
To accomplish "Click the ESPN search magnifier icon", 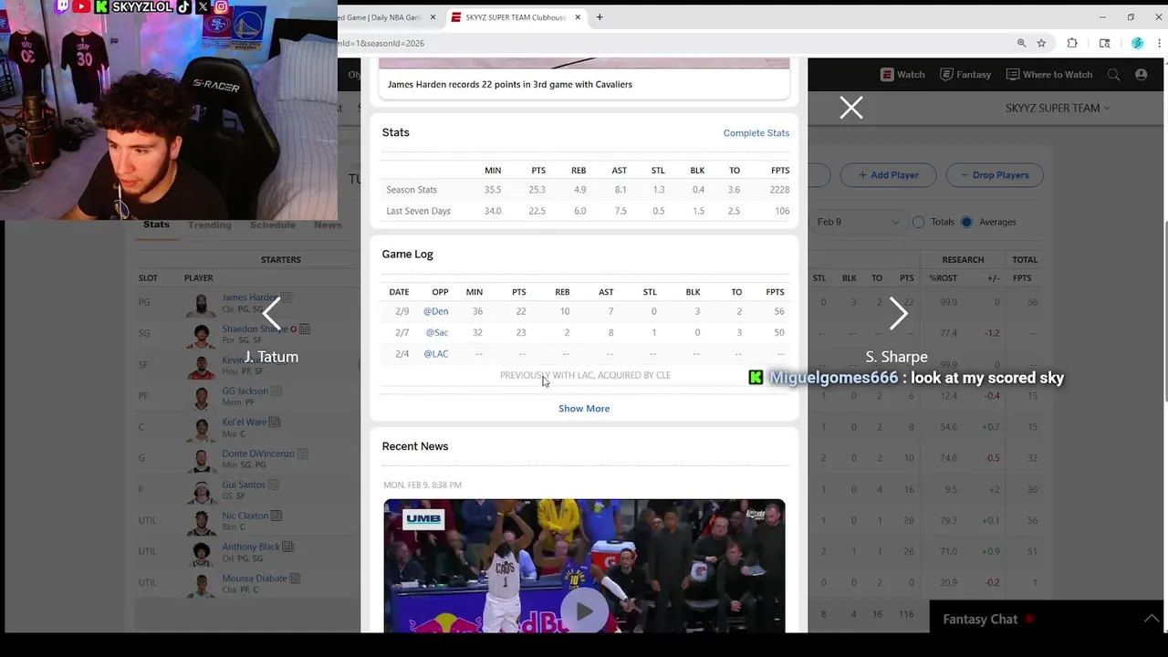I will pos(1113,75).
